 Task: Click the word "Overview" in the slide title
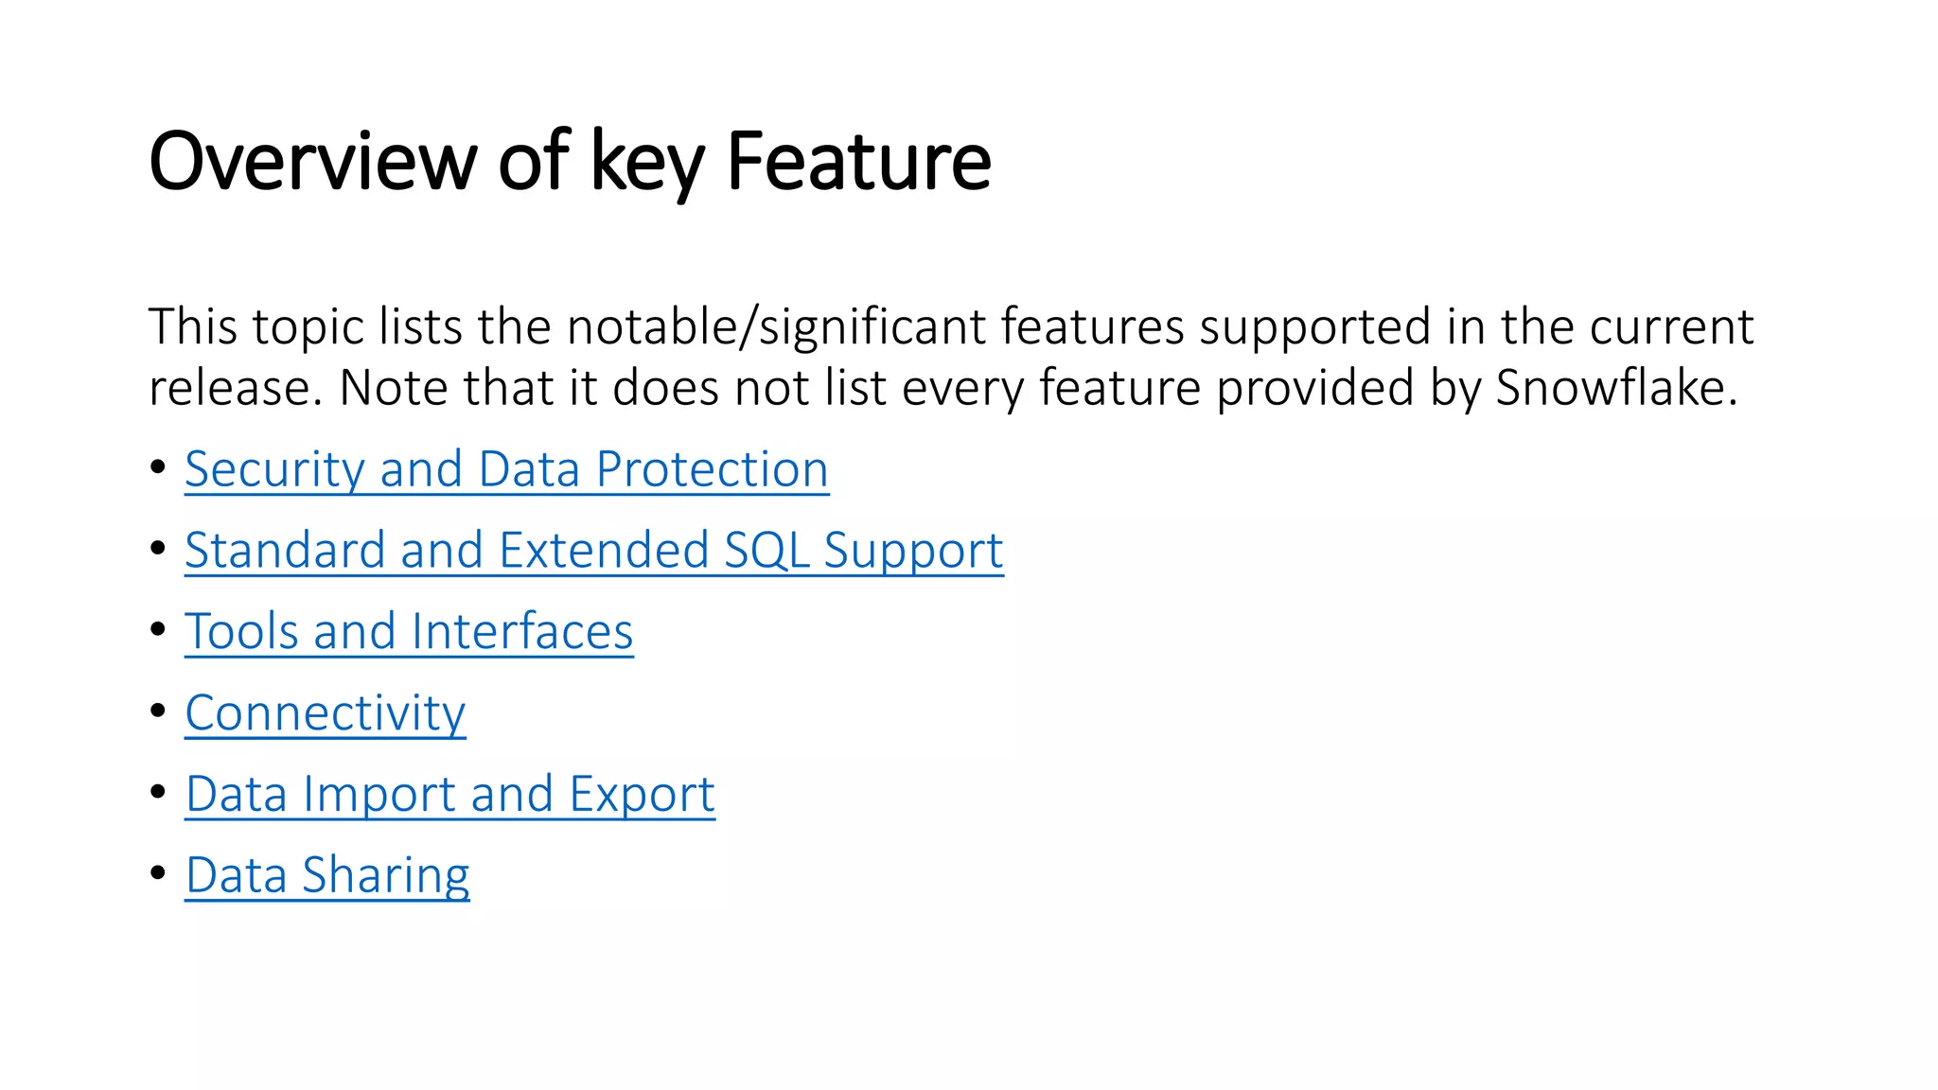[312, 161]
